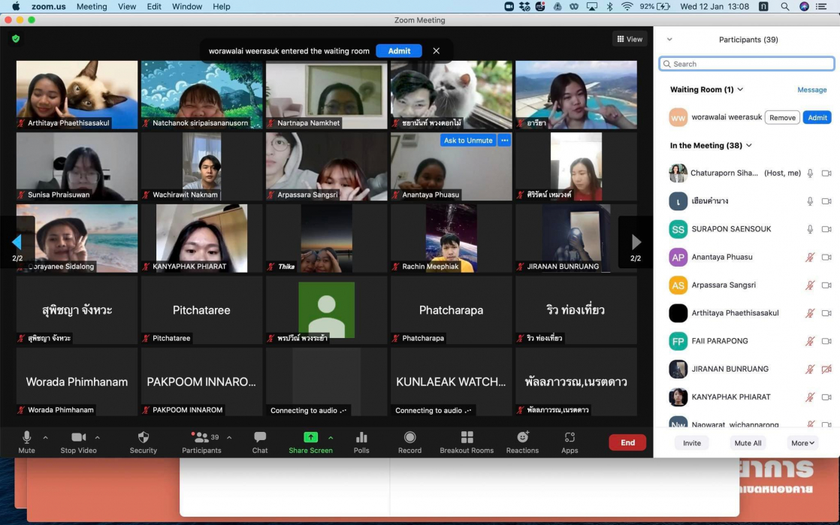The image size is (840, 525).
Task: Open the More dropdown in participants panel
Action: pos(802,443)
